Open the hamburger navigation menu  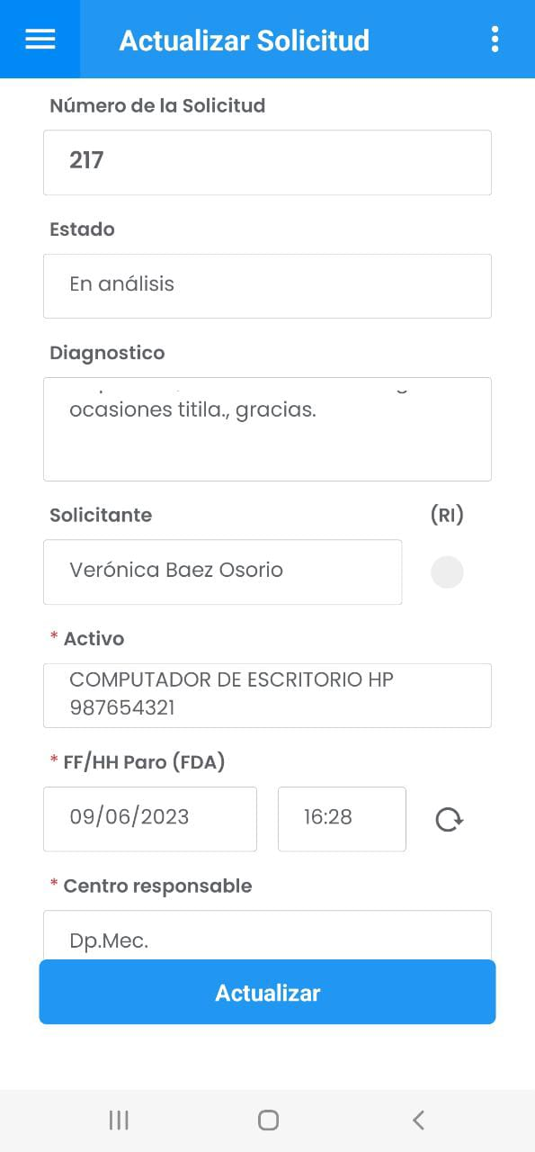point(40,40)
